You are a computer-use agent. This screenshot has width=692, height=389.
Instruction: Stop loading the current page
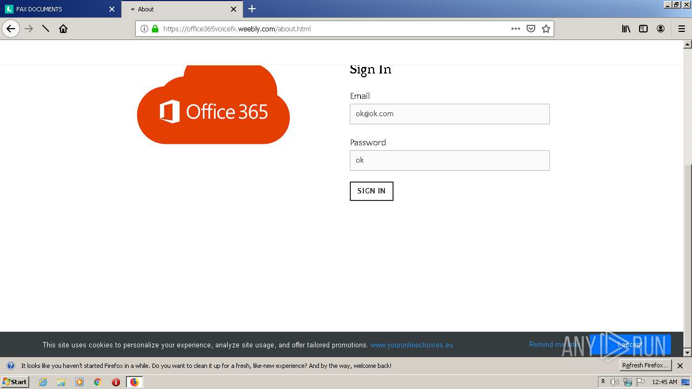point(46,29)
